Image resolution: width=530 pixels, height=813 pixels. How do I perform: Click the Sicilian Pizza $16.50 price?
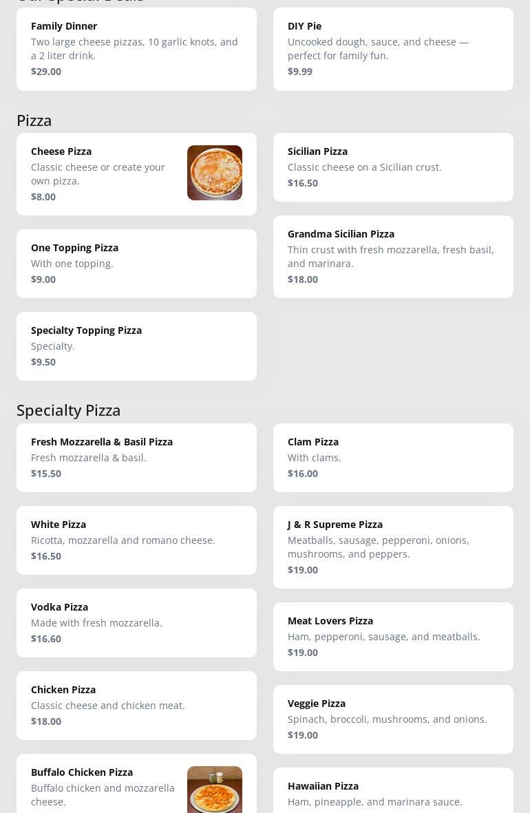(303, 183)
